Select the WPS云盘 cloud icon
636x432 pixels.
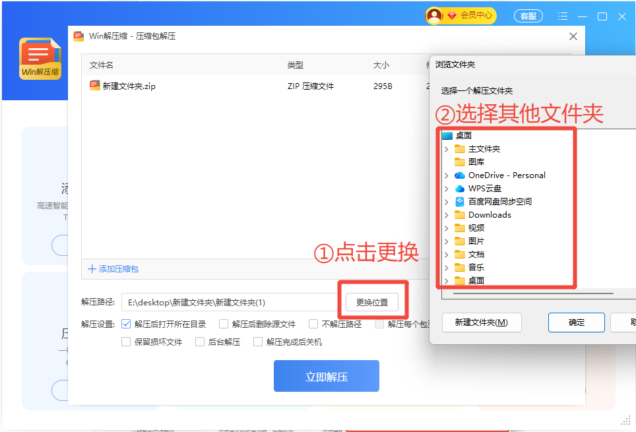coord(460,189)
